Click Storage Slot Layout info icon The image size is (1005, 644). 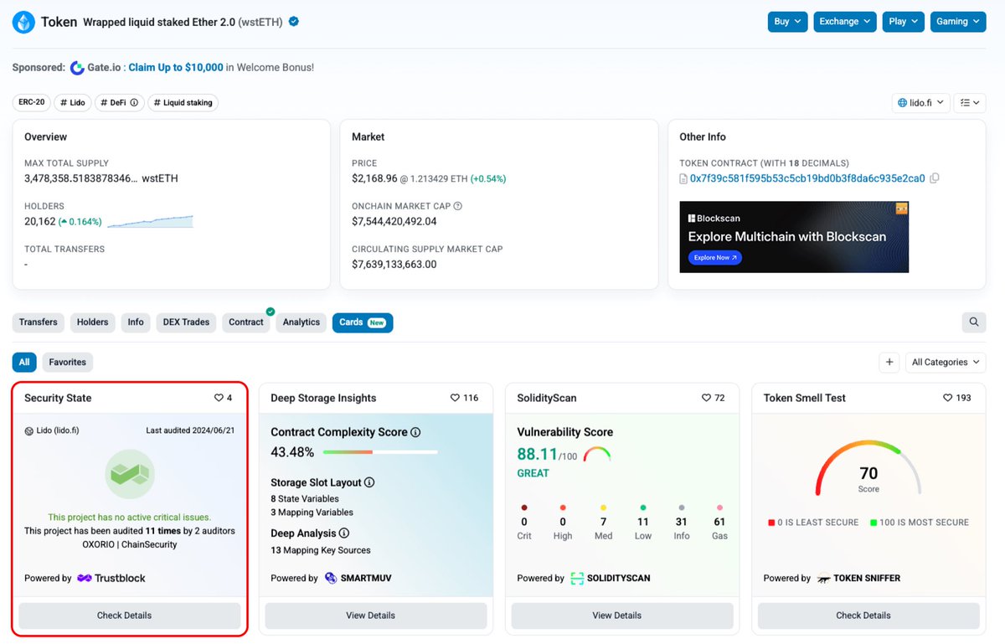(369, 483)
